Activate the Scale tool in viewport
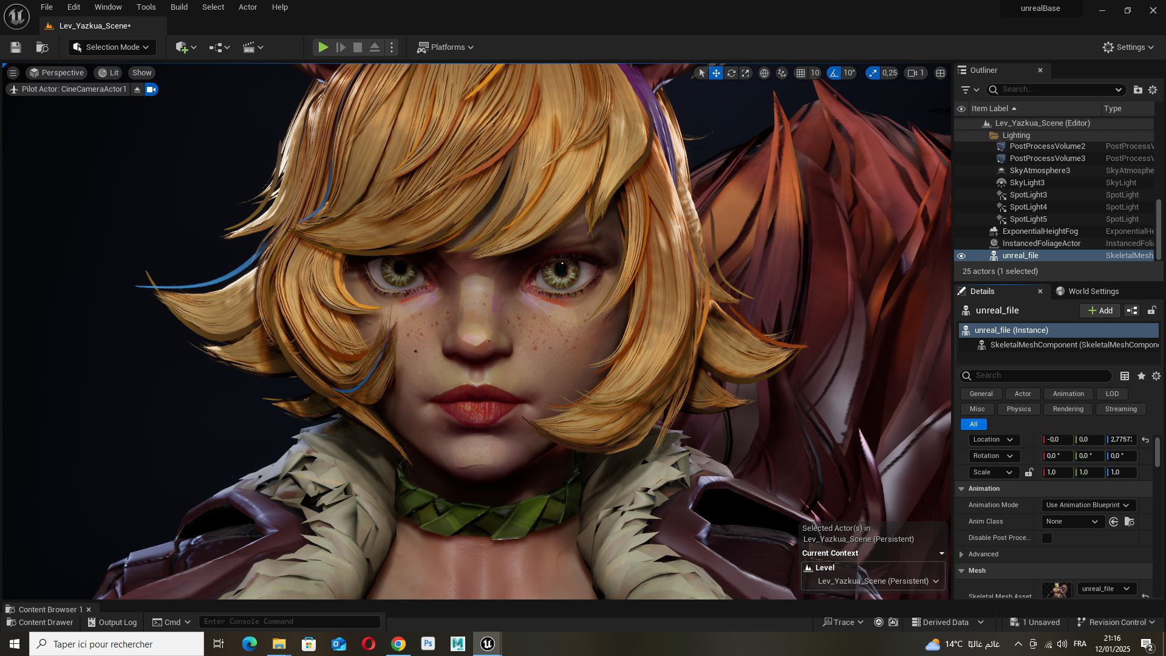1166x656 pixels. click(x=746, y=73)
